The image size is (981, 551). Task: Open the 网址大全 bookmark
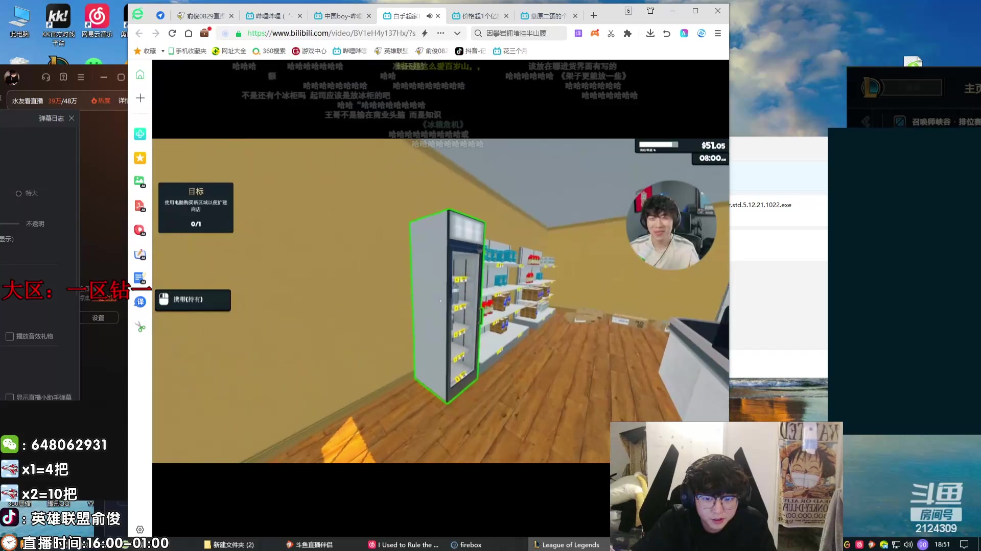coord(229,51)
